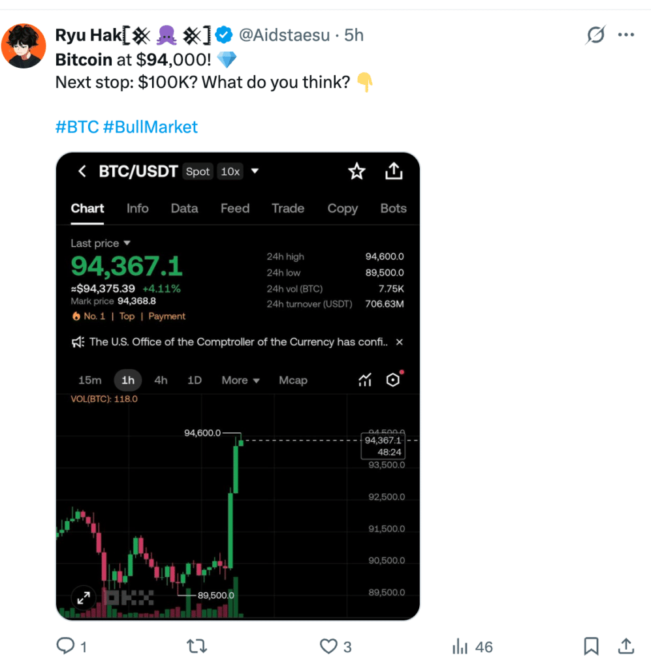This screenshot has height=668, width=651.
Task: Expand the More timeframe dropdown
Action: click(241, 380)
